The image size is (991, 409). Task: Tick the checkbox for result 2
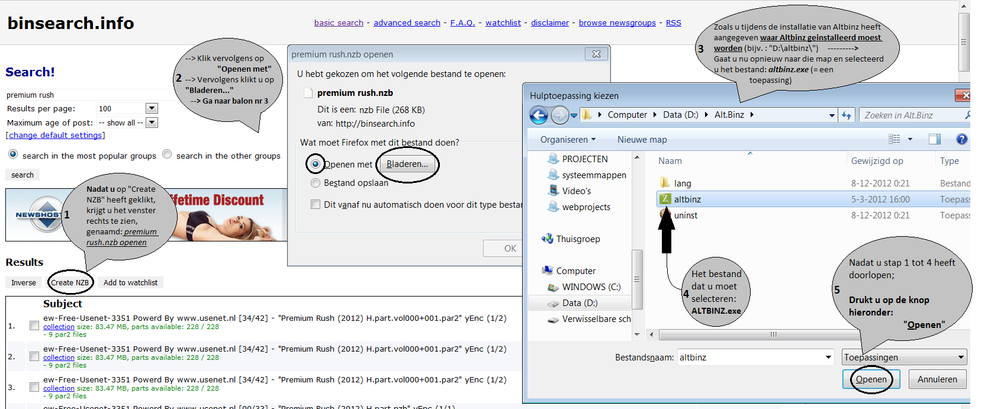tap(34, 356)
